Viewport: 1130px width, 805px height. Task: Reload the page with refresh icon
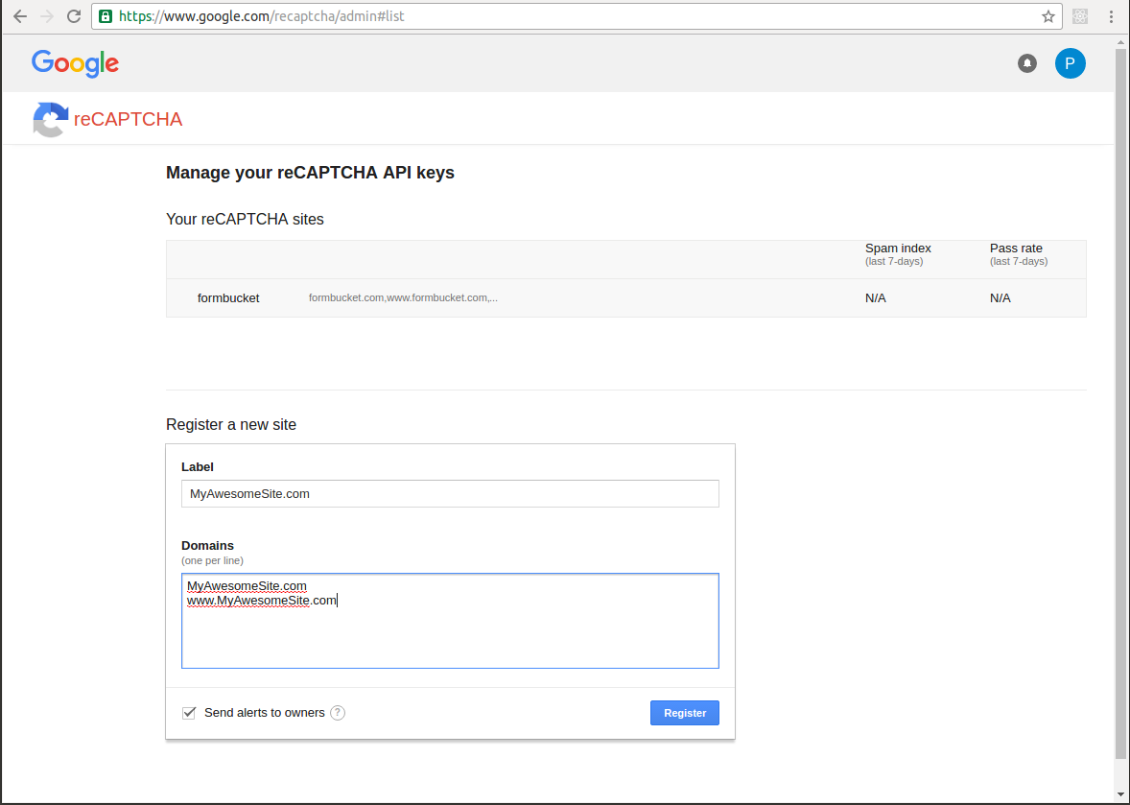point(74,16)
